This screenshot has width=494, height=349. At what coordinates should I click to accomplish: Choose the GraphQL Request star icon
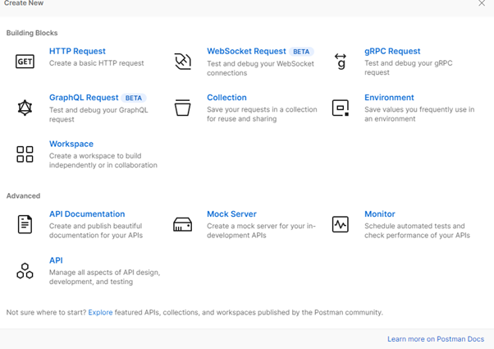tap(25, 108)
